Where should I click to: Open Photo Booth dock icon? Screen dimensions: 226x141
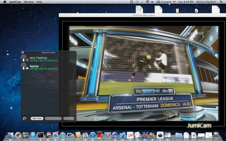tap(100, 135)
